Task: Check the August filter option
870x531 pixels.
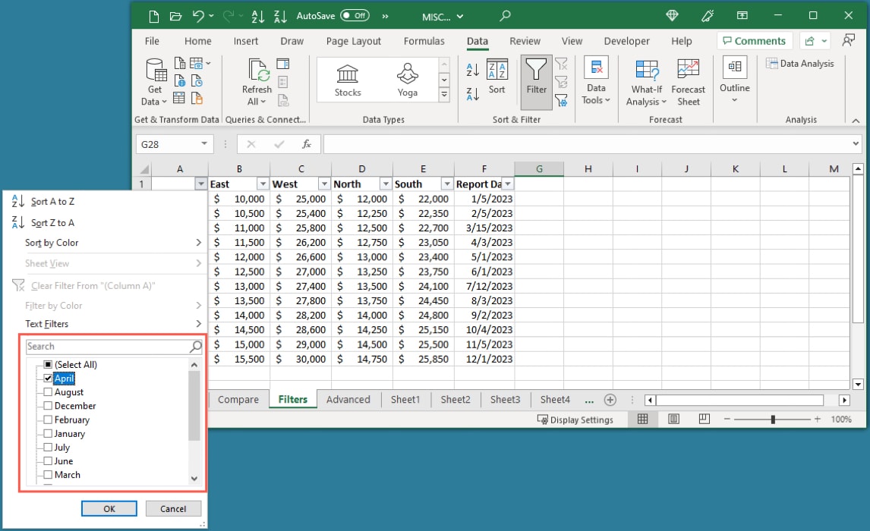Action: [x=47, y=392]
